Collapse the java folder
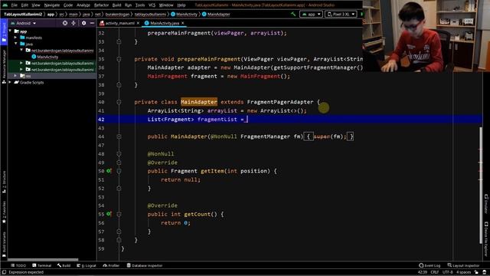The height and width of the screenshot is (276, 490). click(15, 44)
